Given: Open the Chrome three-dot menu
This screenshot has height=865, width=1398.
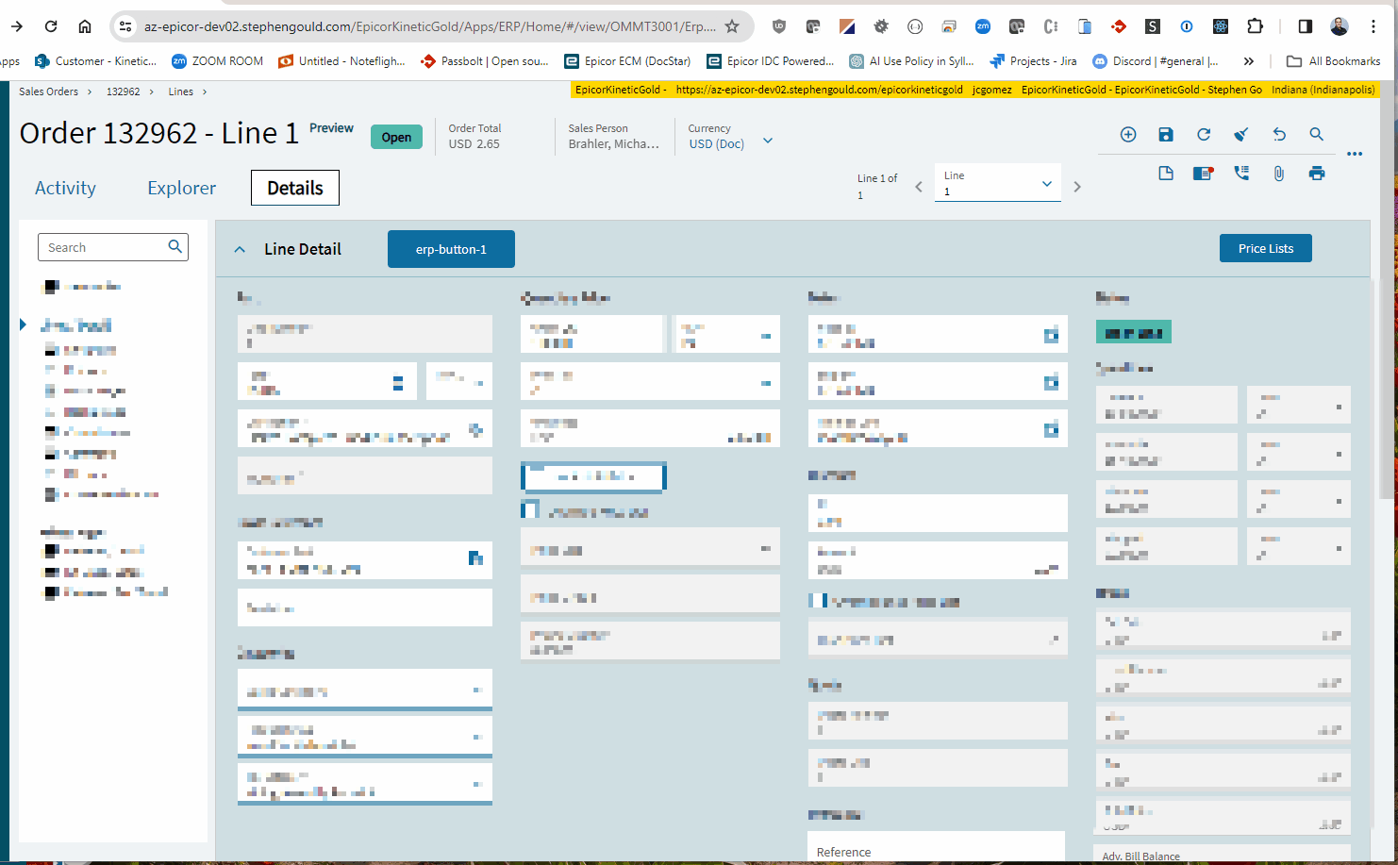Looking at the screenshot, I should click(x=1373, y=26).
